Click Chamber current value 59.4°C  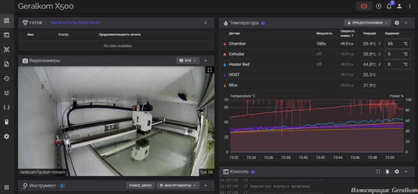click(369, 44)
